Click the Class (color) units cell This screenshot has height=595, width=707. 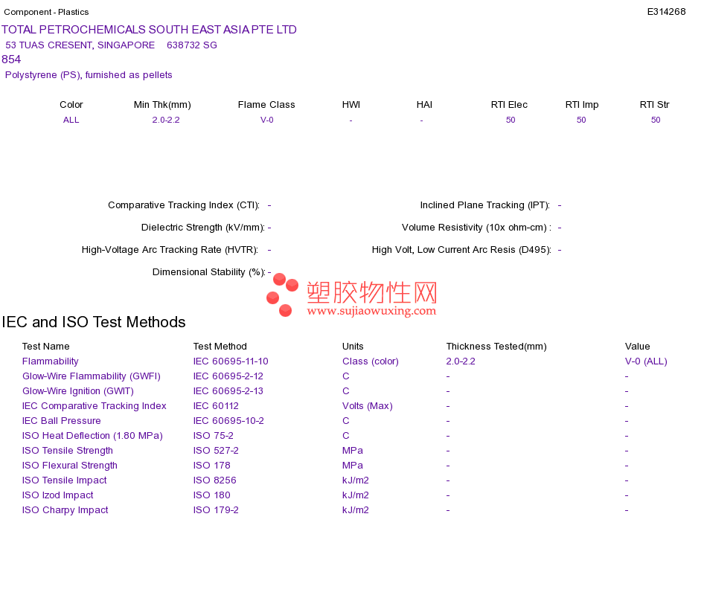(x=371, y=361)
